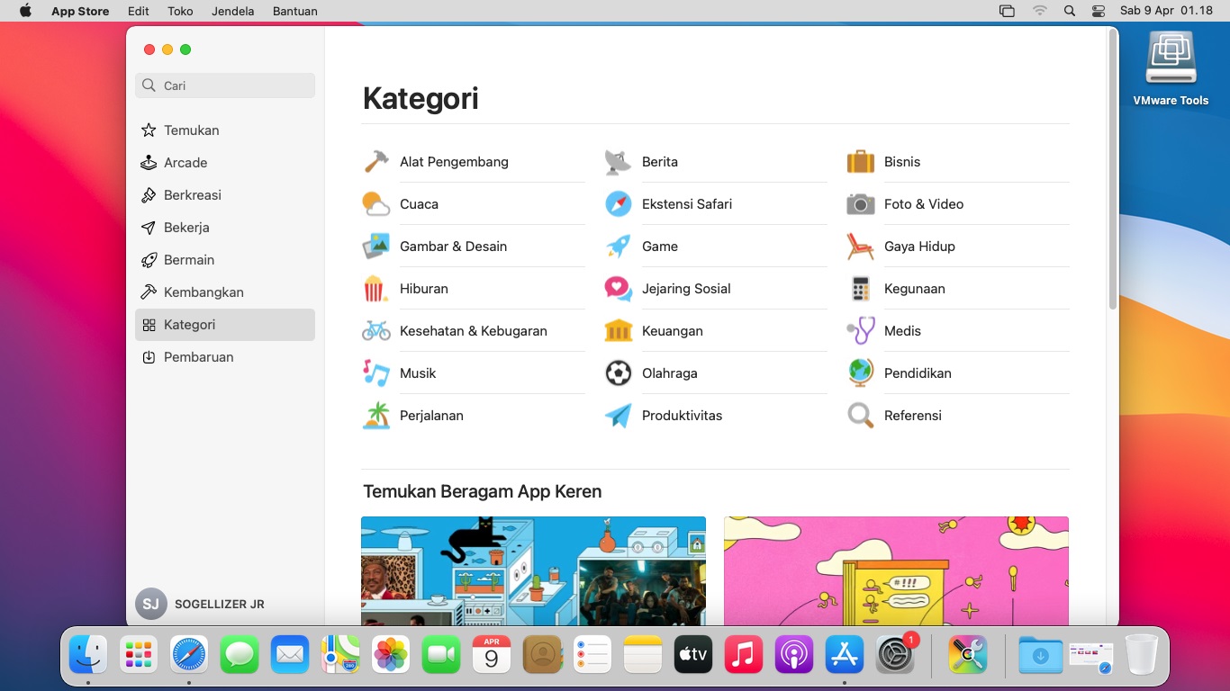
Task: Open the black cat illustration story card
Action: coord(533,570)
